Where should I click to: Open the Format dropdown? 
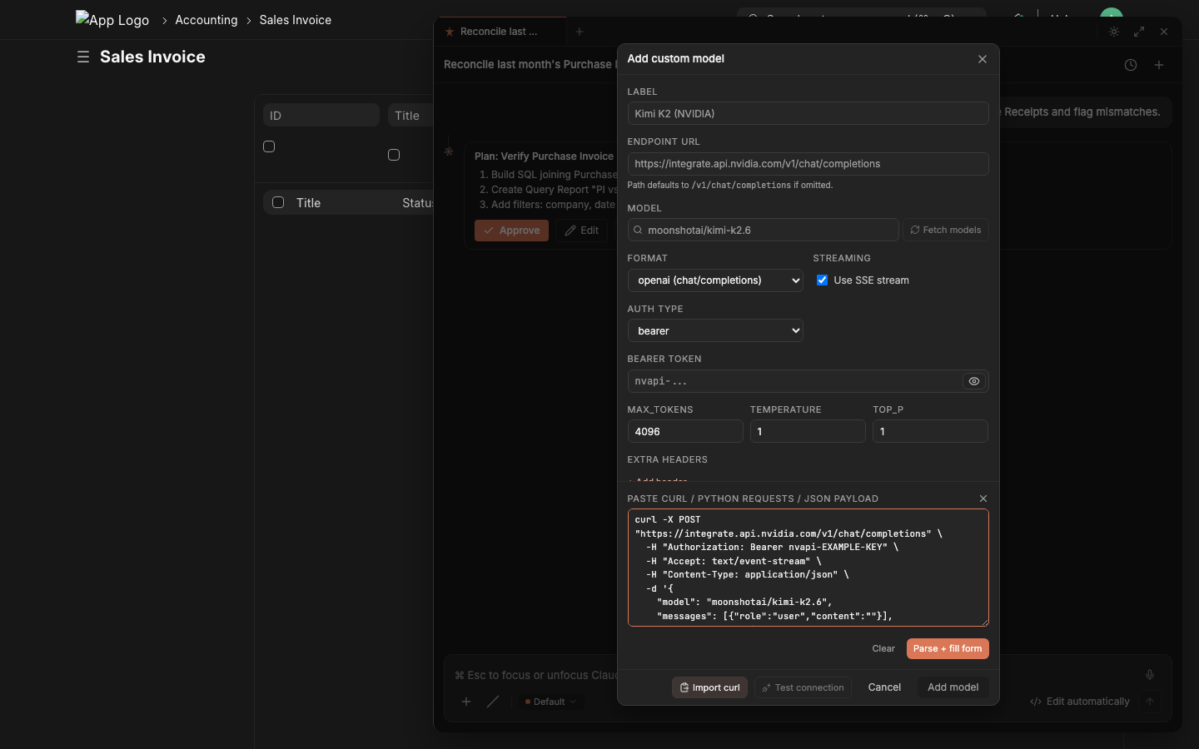(715, 280)
